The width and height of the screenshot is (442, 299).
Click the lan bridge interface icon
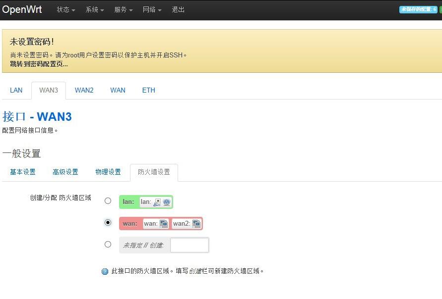tap(157, 202)
